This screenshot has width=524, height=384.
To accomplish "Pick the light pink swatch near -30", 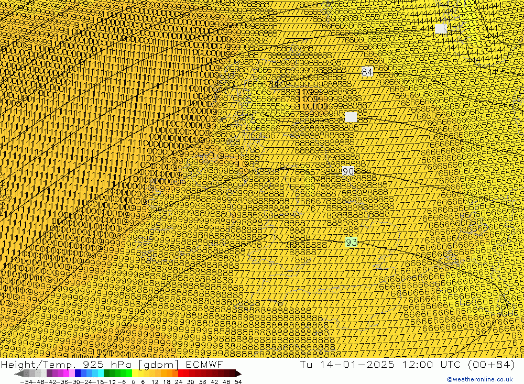I will click(x=72, y=374).
